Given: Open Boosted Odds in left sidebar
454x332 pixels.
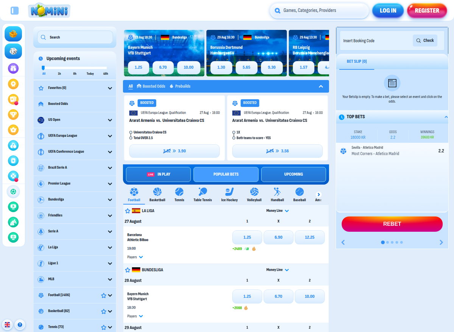Looking at the screenshot, I should point(75,104).
